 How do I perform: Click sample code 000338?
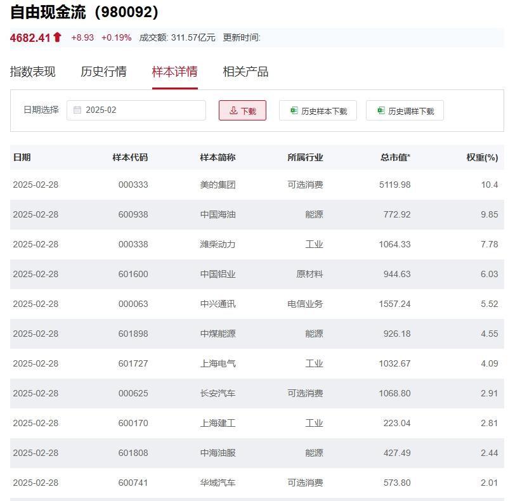point(133,244)
